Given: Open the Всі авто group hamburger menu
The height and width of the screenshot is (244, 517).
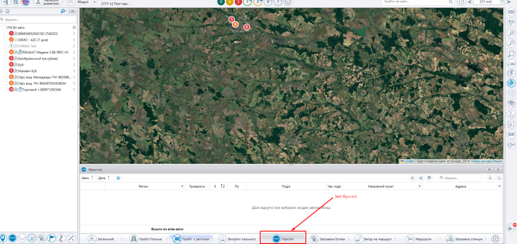Looking at the screenshot, I should click(74, 28).
